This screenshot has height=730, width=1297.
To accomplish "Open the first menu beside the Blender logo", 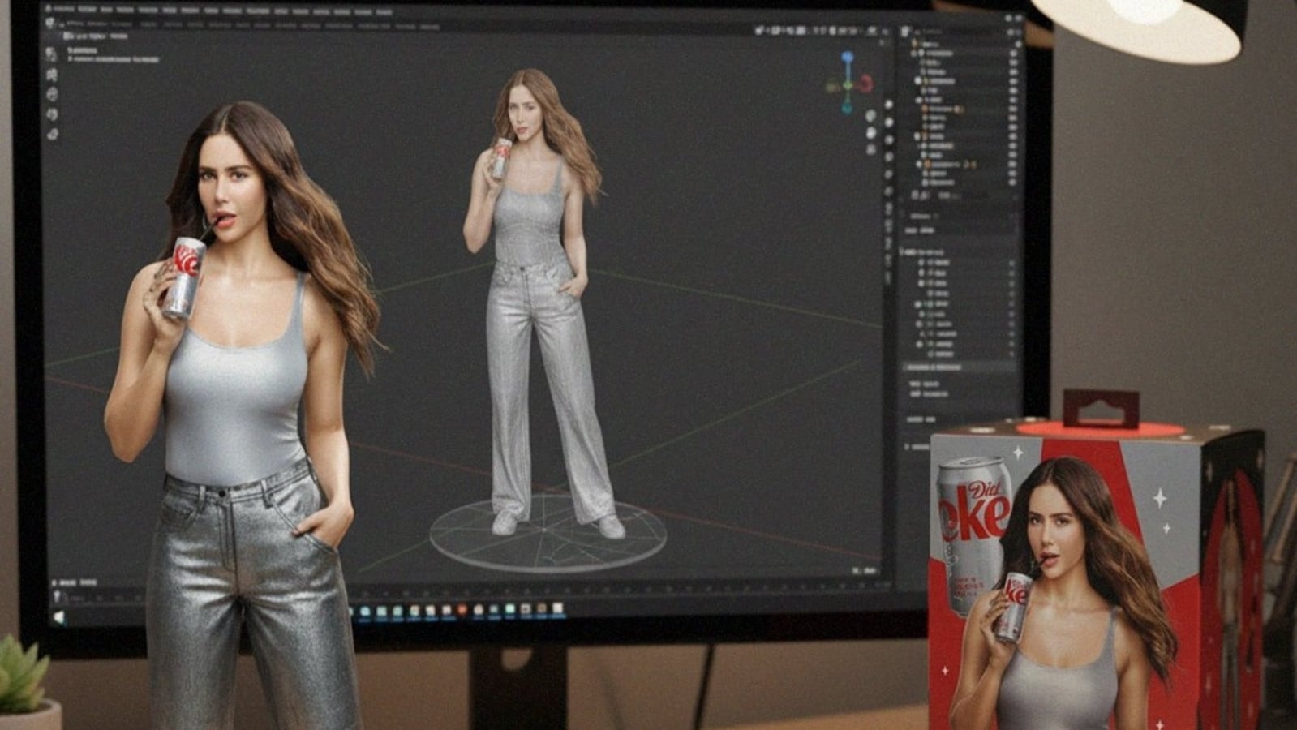I will point(63,11).
